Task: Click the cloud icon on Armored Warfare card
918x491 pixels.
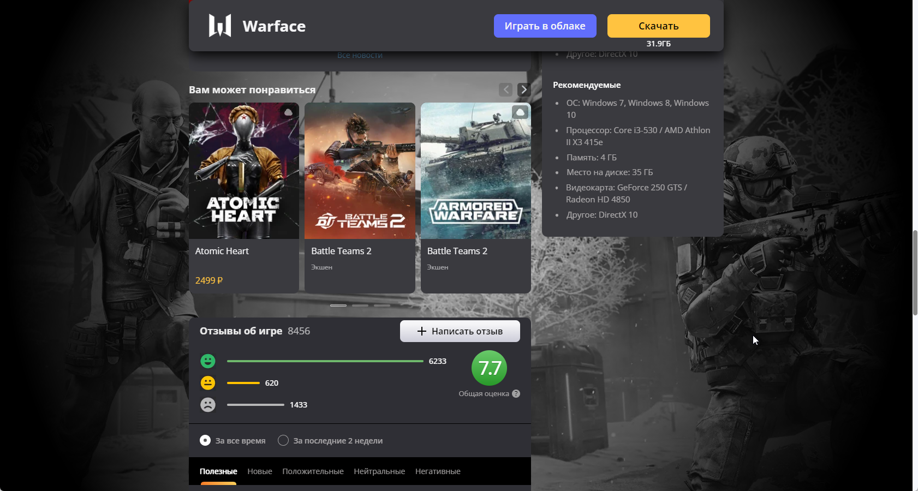Action: tap(520, 112)
